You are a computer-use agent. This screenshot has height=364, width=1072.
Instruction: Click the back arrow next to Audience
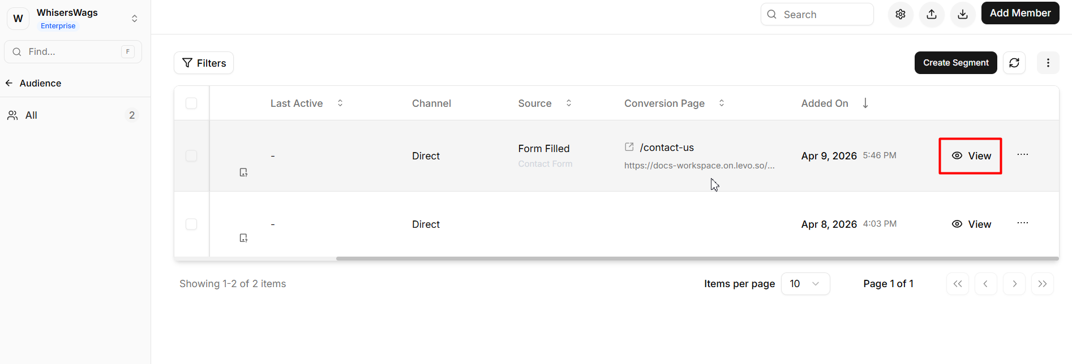[9, 83]
